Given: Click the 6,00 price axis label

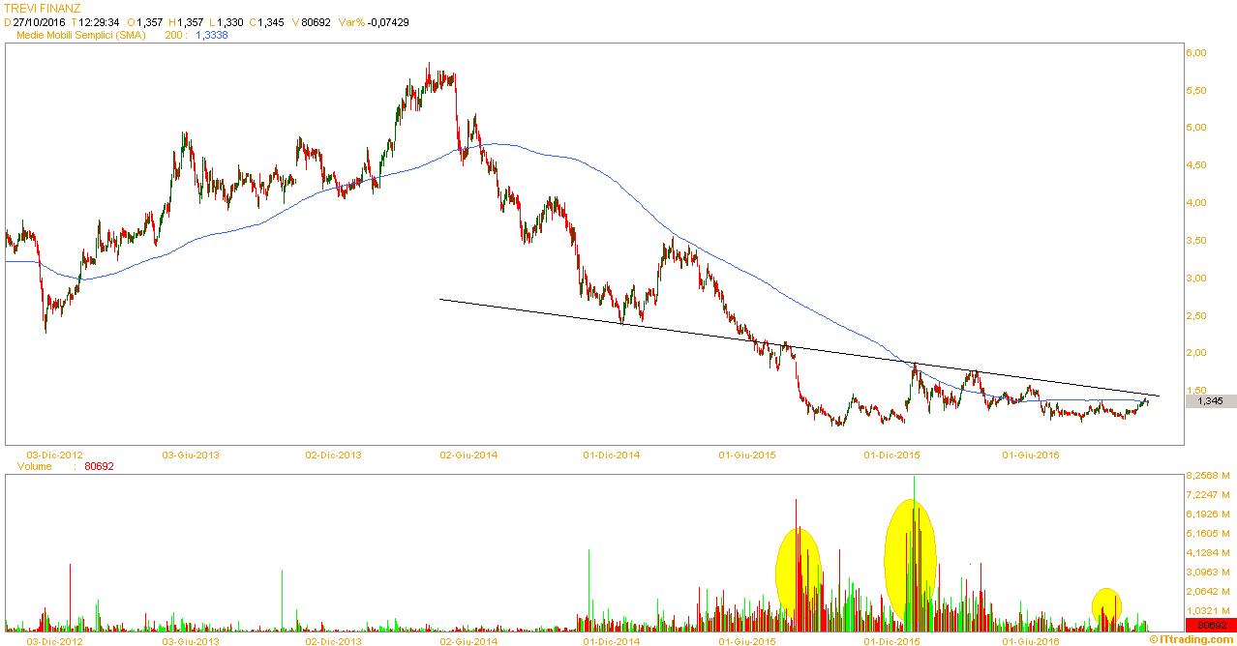Looking at the screenshot, I should pos(1195,53).
